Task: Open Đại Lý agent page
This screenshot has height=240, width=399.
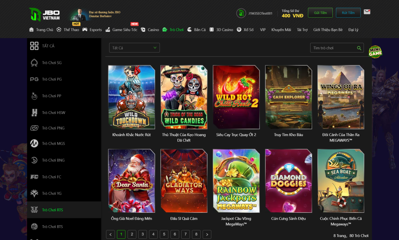Action: [x=353, y=30]
